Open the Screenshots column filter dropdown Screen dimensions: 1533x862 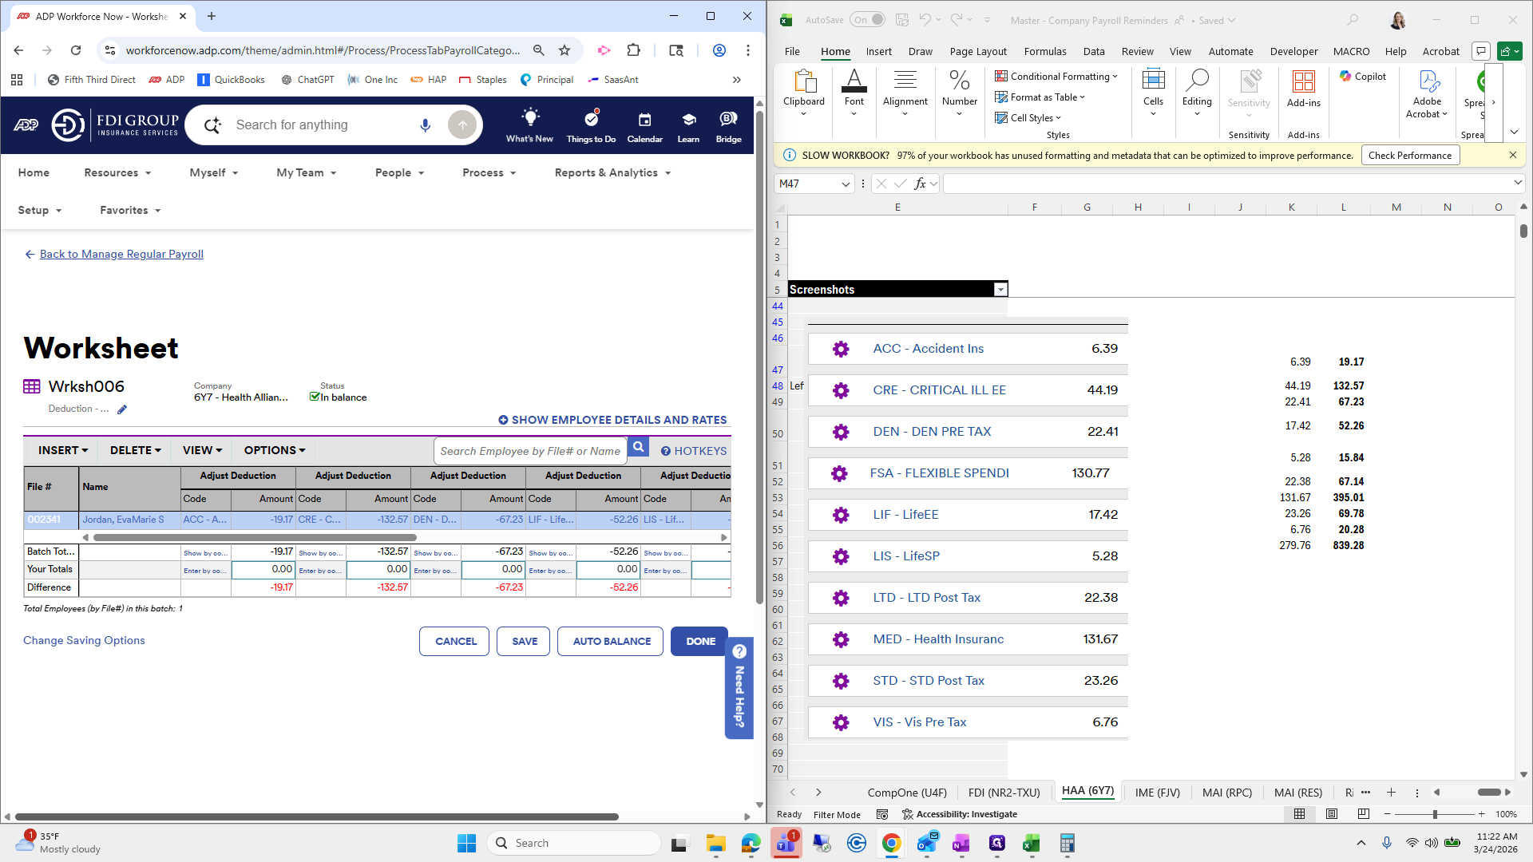(x=1000, y=290)
